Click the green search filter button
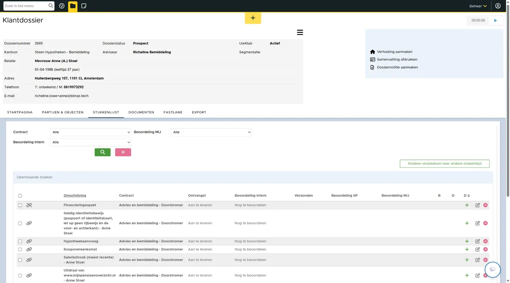This screenshot has height=283, width=510. [102, 152]
